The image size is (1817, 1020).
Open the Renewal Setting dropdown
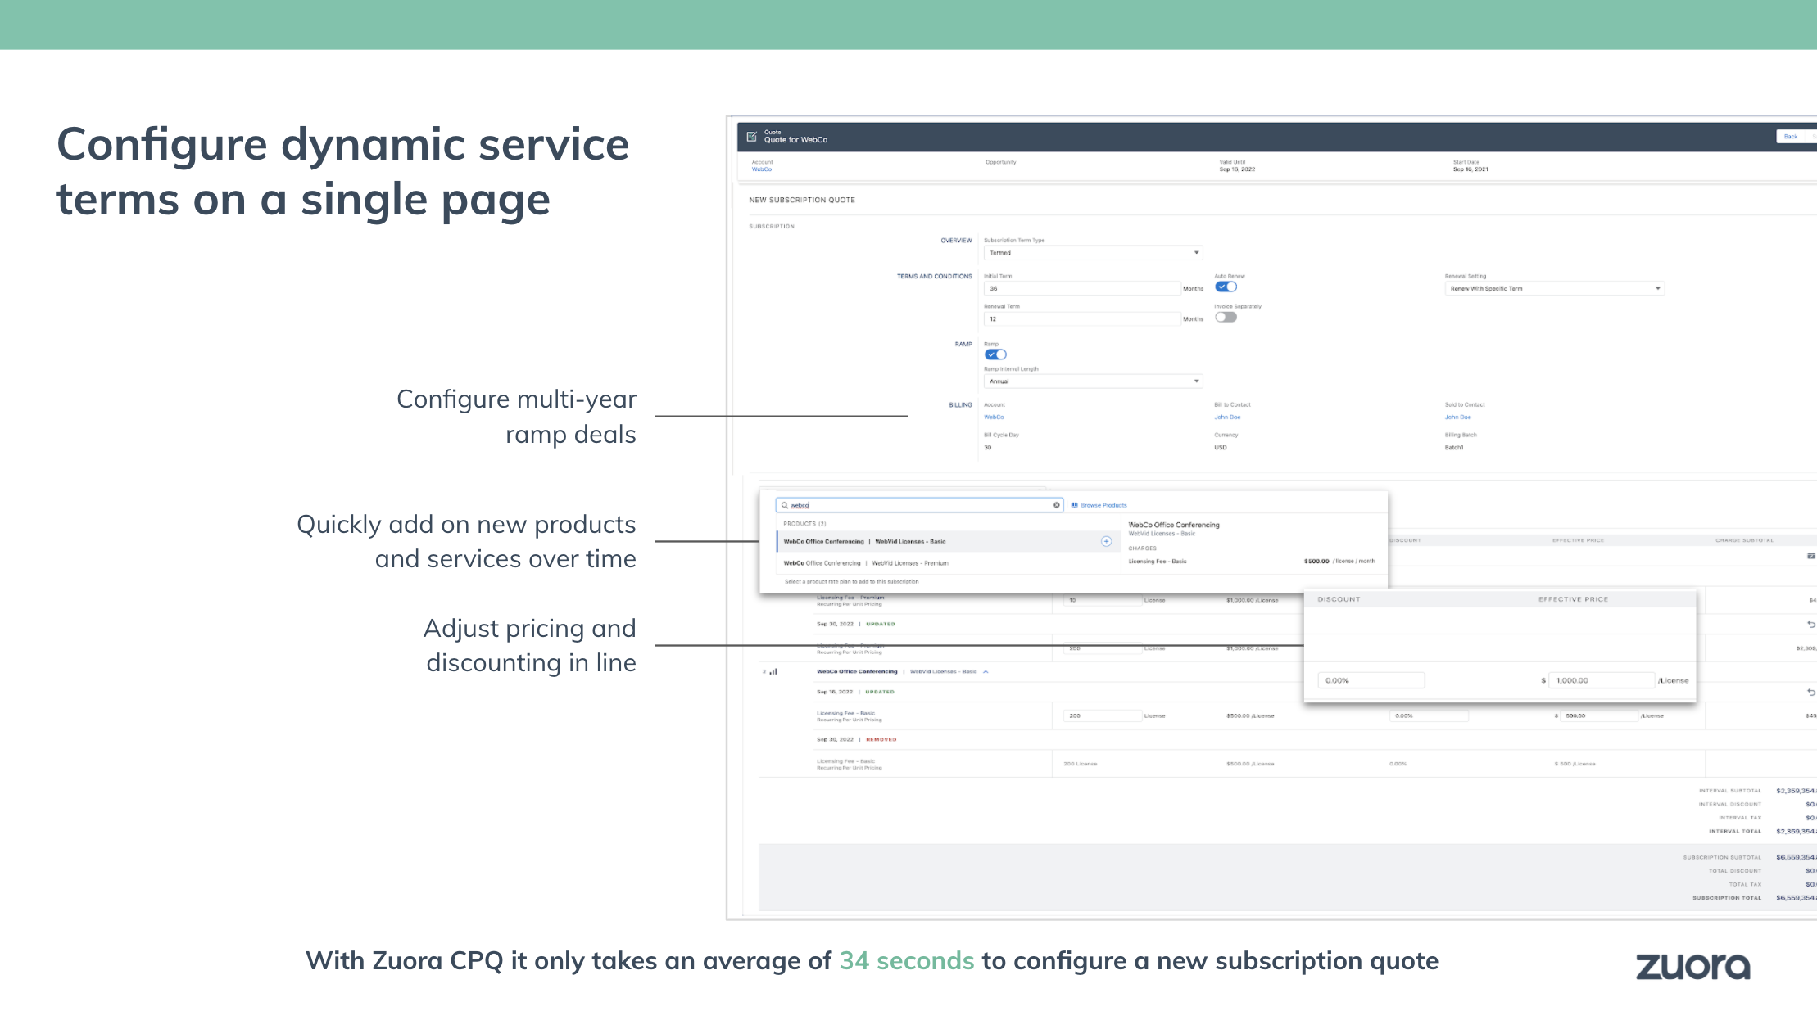(x=1553, y=288)
